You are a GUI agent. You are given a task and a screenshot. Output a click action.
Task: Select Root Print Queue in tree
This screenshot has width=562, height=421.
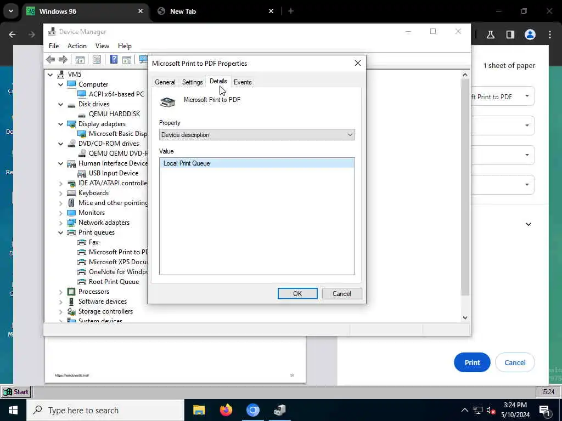pos(114,282)
